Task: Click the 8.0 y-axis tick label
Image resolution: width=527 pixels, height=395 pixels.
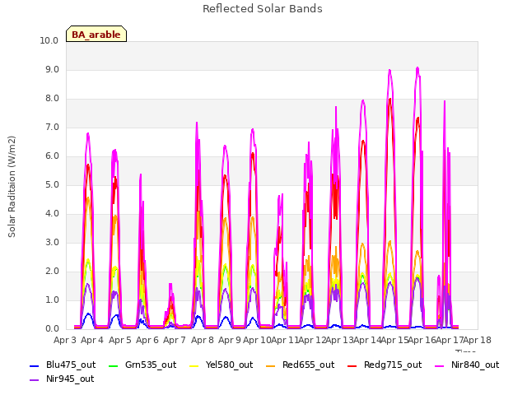Action: 52,99
